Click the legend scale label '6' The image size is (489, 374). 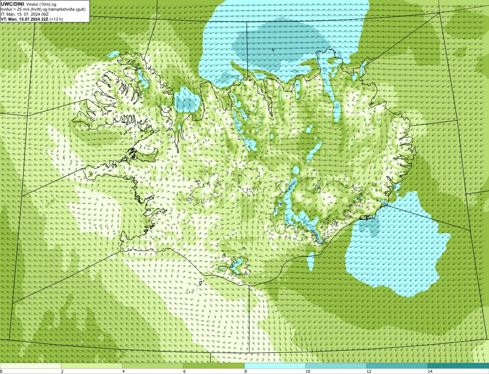[184, 371]
